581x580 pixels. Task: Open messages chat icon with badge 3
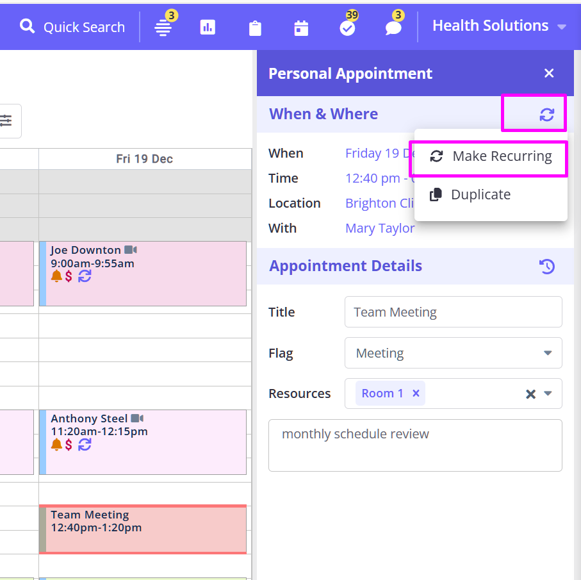[x=393, y=28]
